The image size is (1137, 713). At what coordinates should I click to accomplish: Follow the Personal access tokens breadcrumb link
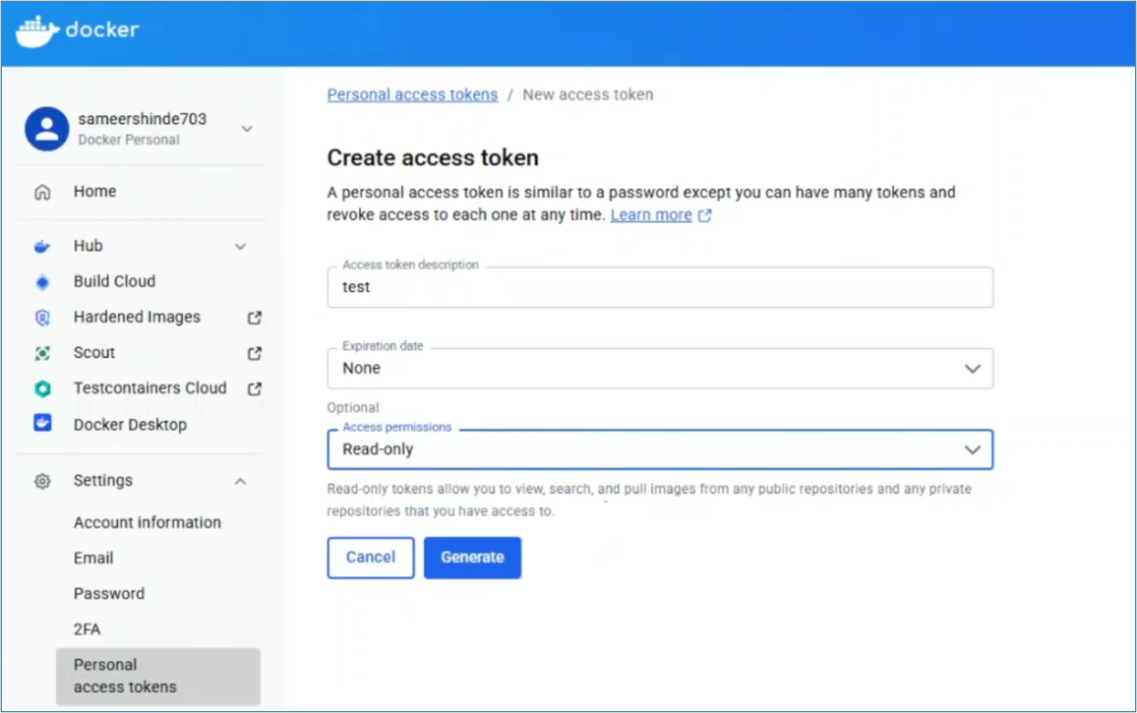point(412,94)
